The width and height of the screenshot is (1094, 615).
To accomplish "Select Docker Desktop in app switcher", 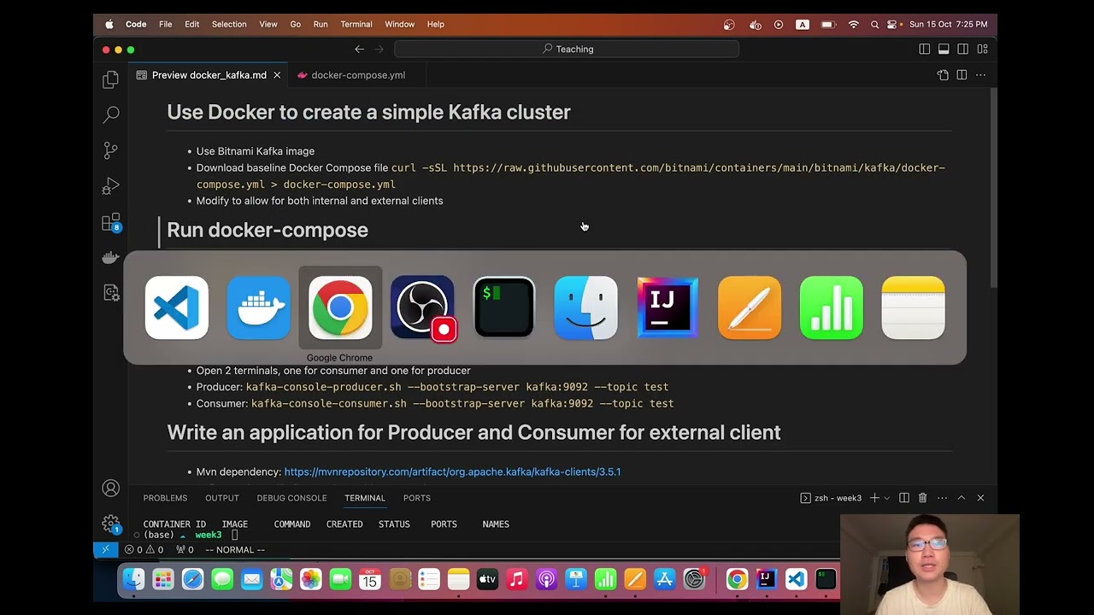I will [x=258, y=307].
